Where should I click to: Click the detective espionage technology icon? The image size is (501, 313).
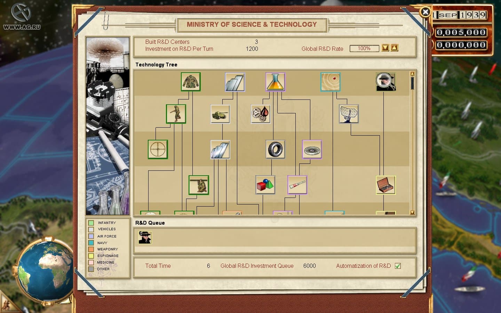386,81
